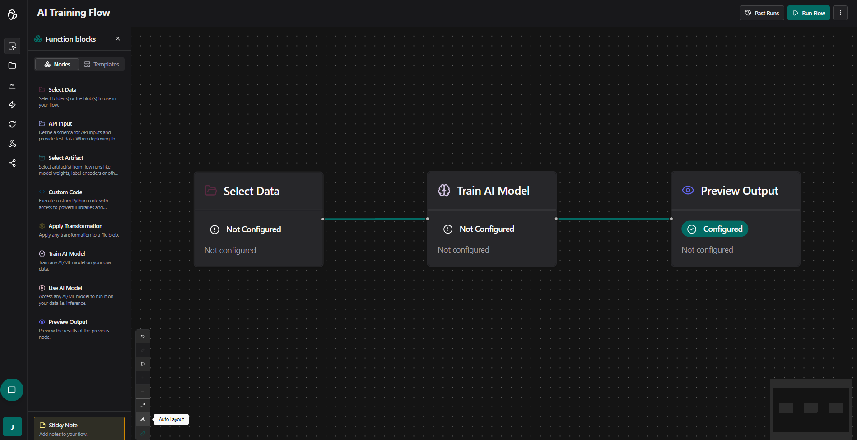Toggle the flow editor sidebar icon
Viewport: 857px width, 440px height.
click(12, 46)
